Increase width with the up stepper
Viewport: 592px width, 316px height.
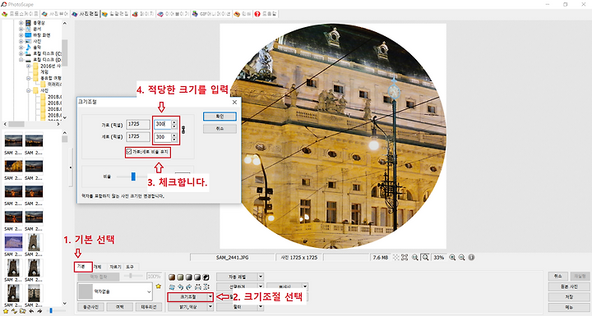click(x=174, y=121)
